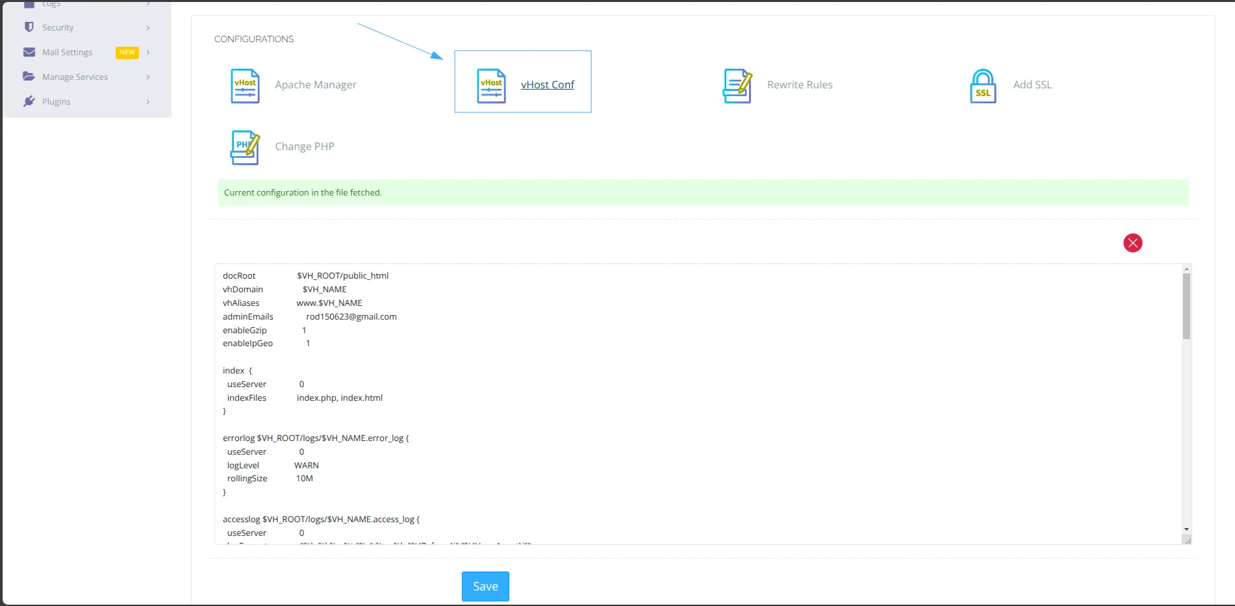Image resolution: width=1235 pixels, height=606 pixels.
Task: Open the Plugins sidebar menu item
Action: tap(57, 101)
